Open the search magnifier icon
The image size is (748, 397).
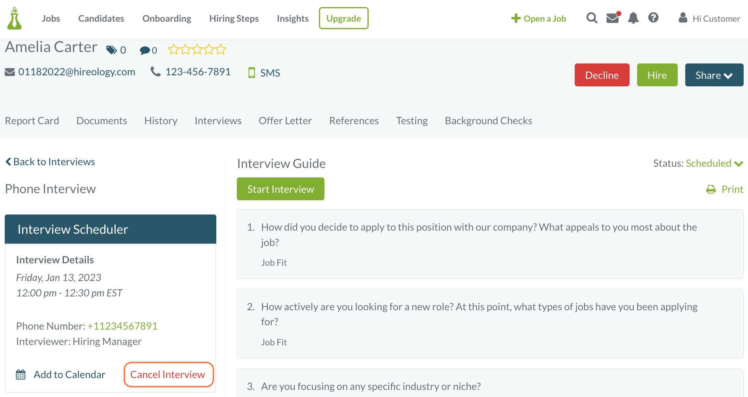click(592, 18)
